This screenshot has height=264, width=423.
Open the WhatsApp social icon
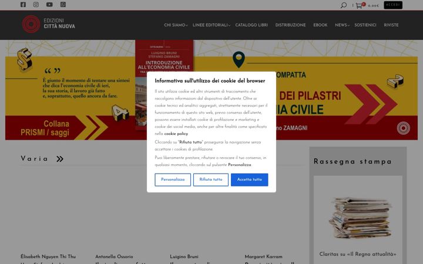63,5
